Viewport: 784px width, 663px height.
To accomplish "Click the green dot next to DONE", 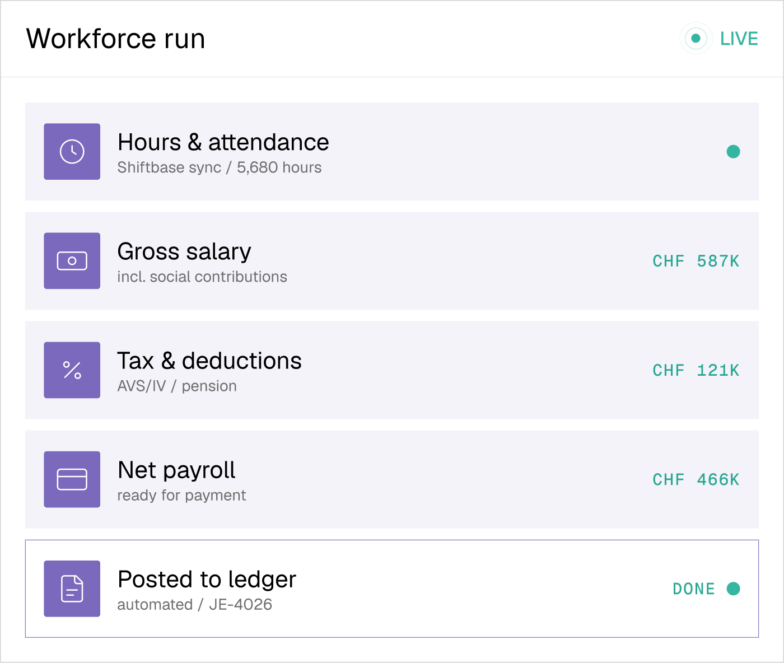I will pos(733,589).
